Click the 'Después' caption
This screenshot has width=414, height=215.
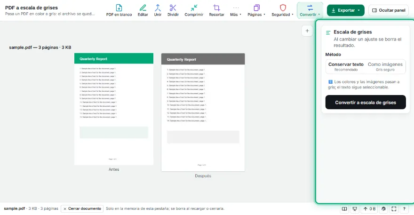point(203,176)
